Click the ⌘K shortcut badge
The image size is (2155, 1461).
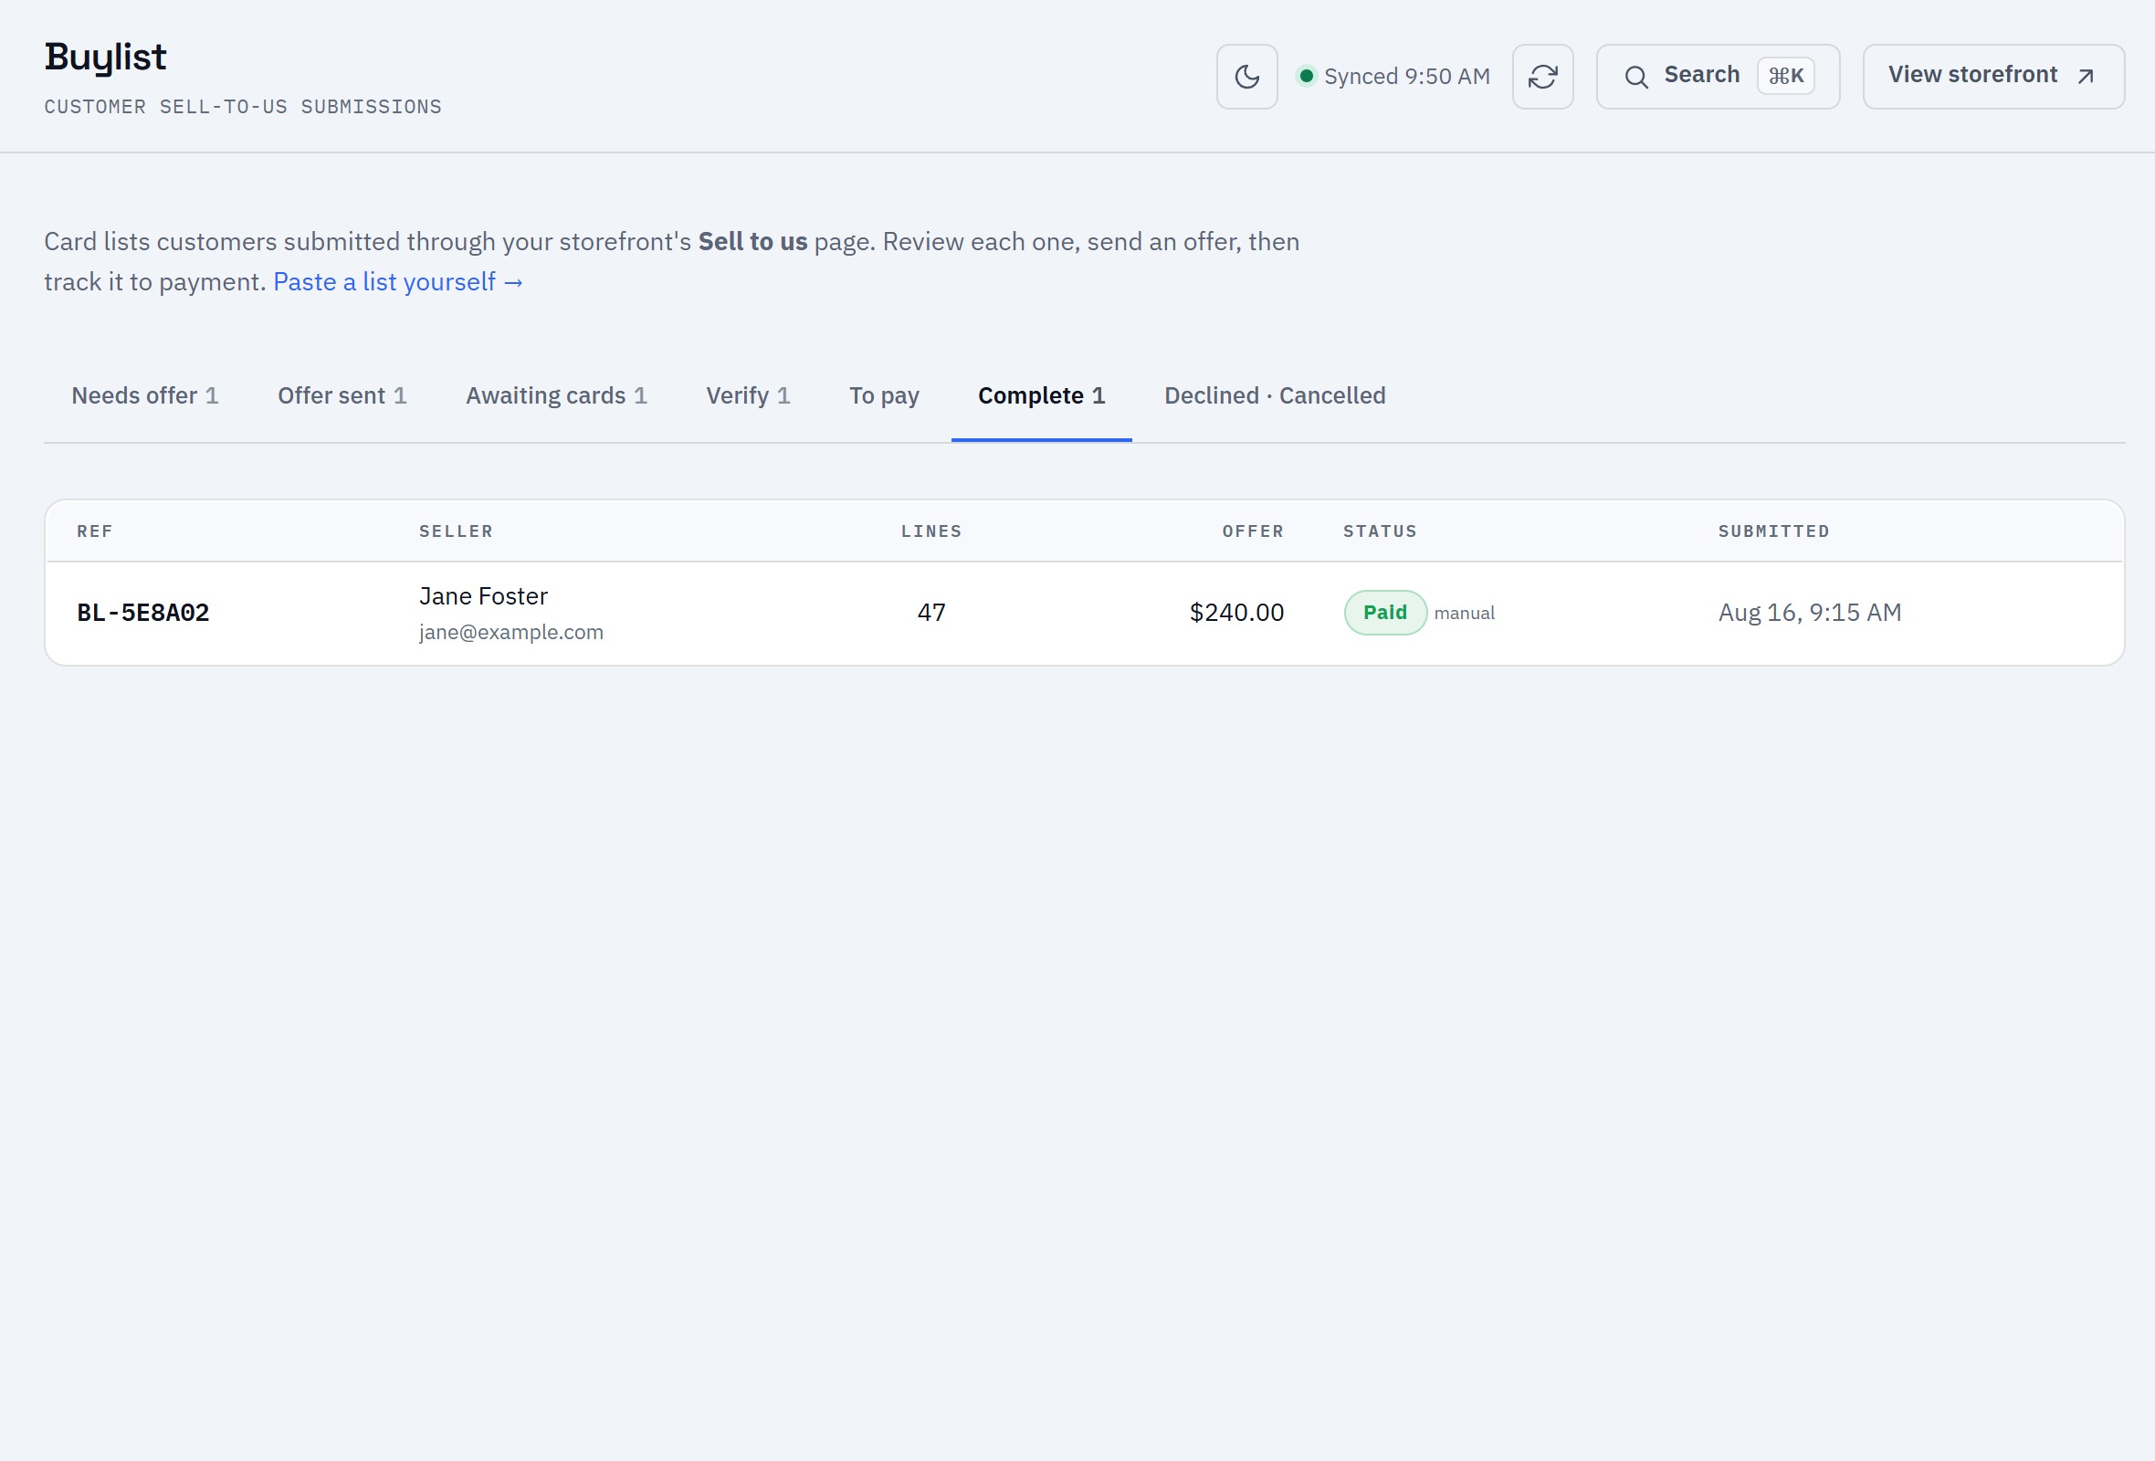(x=1785, y=76)
